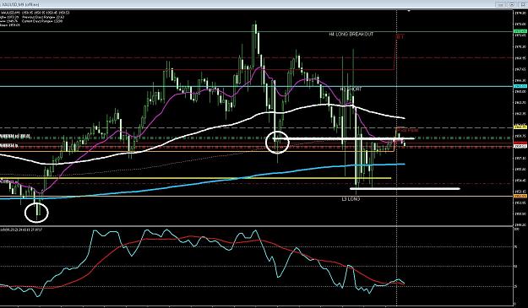Select the H3 SHORT level label
This screenshot has height=308, width=528.
pyautogui.click(x=351, y=89)
